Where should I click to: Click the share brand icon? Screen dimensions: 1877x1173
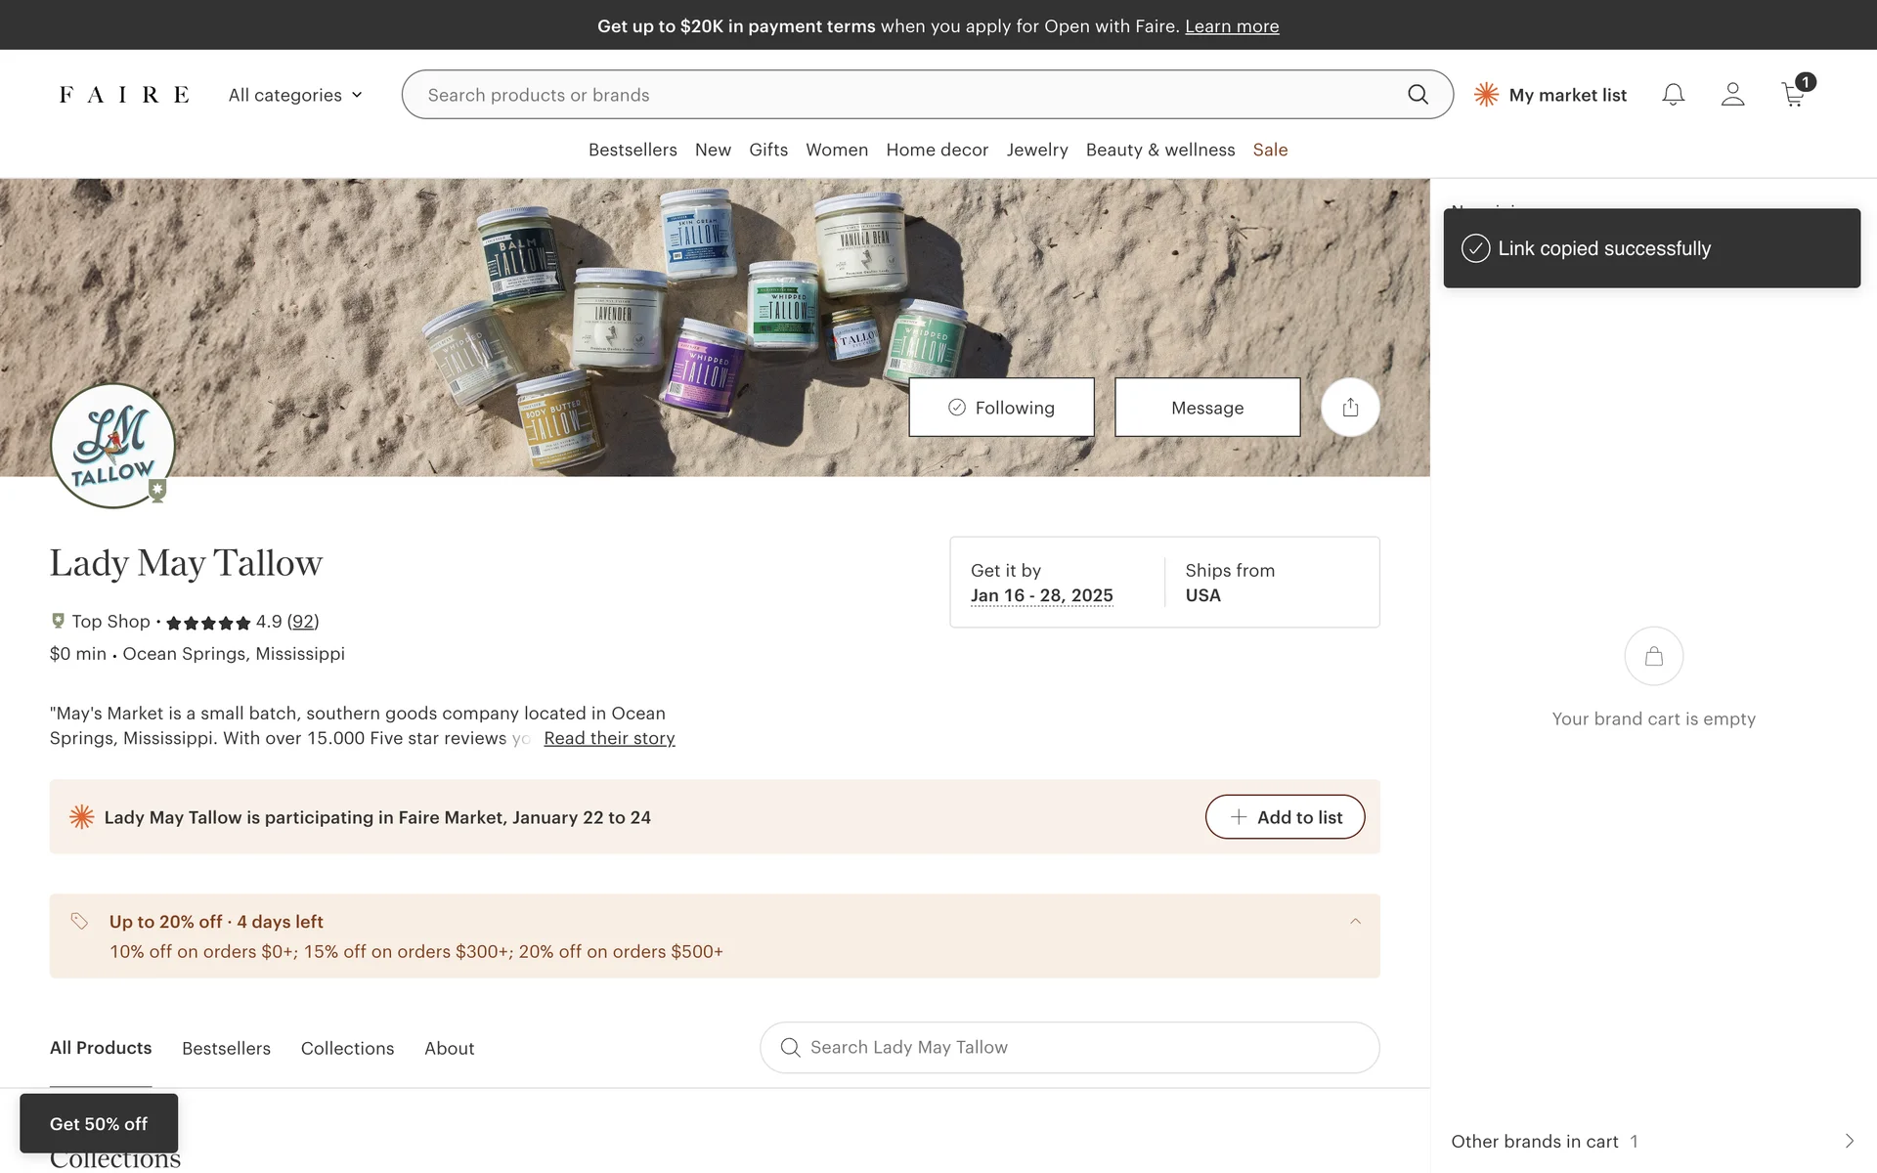[x=1350, y=408]
